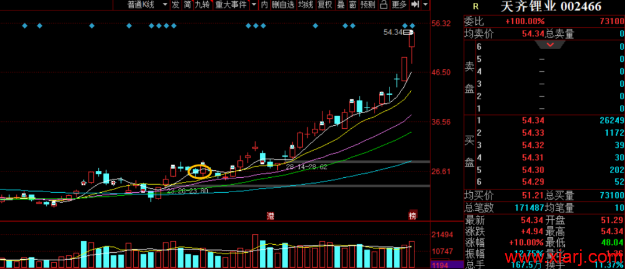This screenshot has height=269, width=625.
Task: Click buy level 1 volume 26249
Action: (x=612, y=121)
